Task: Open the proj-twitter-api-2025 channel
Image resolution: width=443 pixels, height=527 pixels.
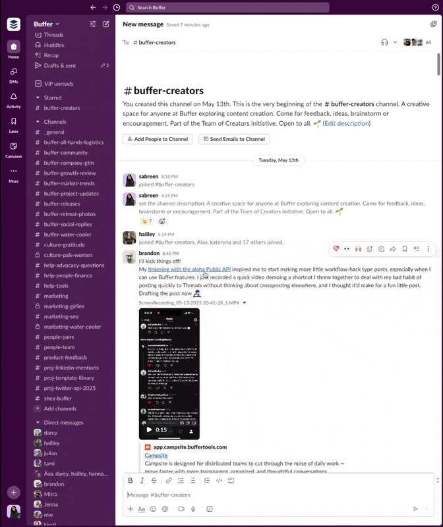Action: coord(70,388)
